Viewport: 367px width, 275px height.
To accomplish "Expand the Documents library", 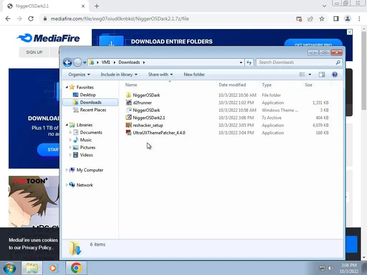I will click(70, 132).
